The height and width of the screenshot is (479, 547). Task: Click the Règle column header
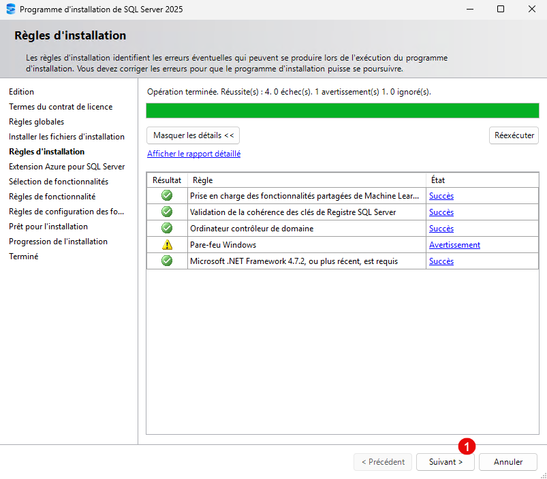pyautogui.click(x=307, y=180)
